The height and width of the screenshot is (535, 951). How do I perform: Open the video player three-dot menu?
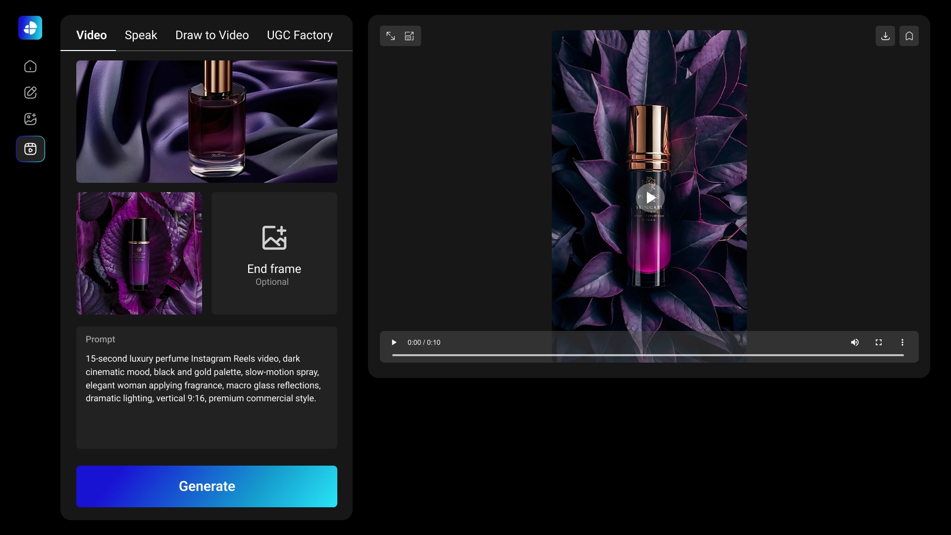902,342
